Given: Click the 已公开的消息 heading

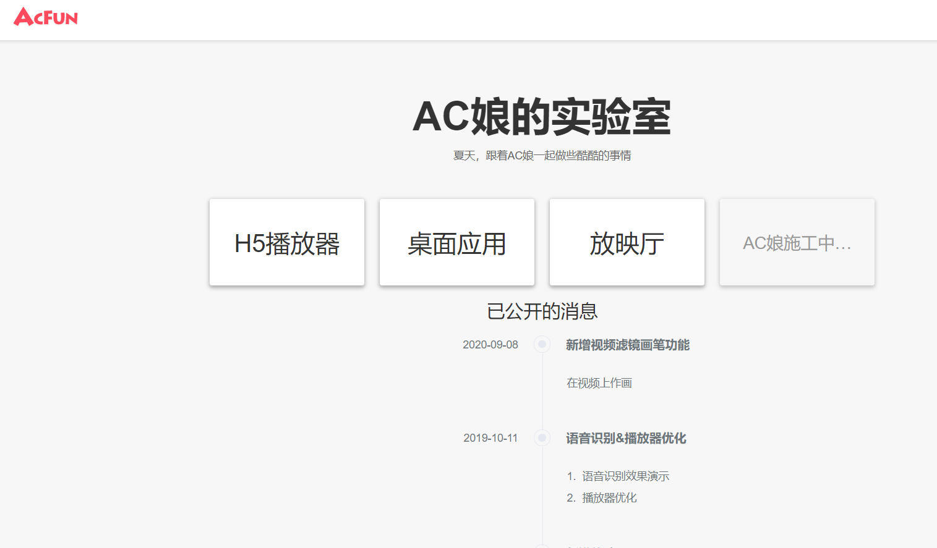Looking at the screenshot, I should click(542, 311).
